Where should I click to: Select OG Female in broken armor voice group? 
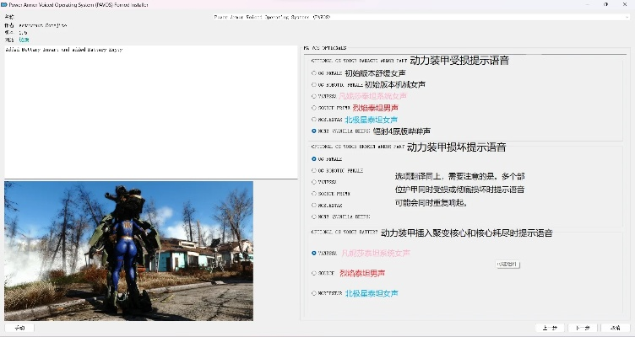pos(314,159)
